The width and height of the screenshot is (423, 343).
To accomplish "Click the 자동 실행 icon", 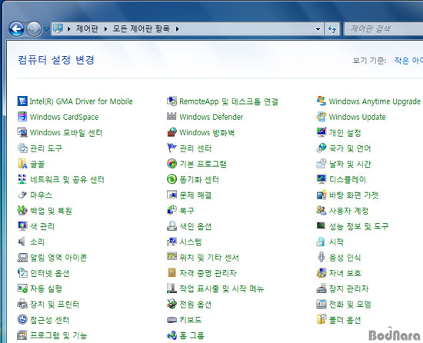I will tap(22, 288).
